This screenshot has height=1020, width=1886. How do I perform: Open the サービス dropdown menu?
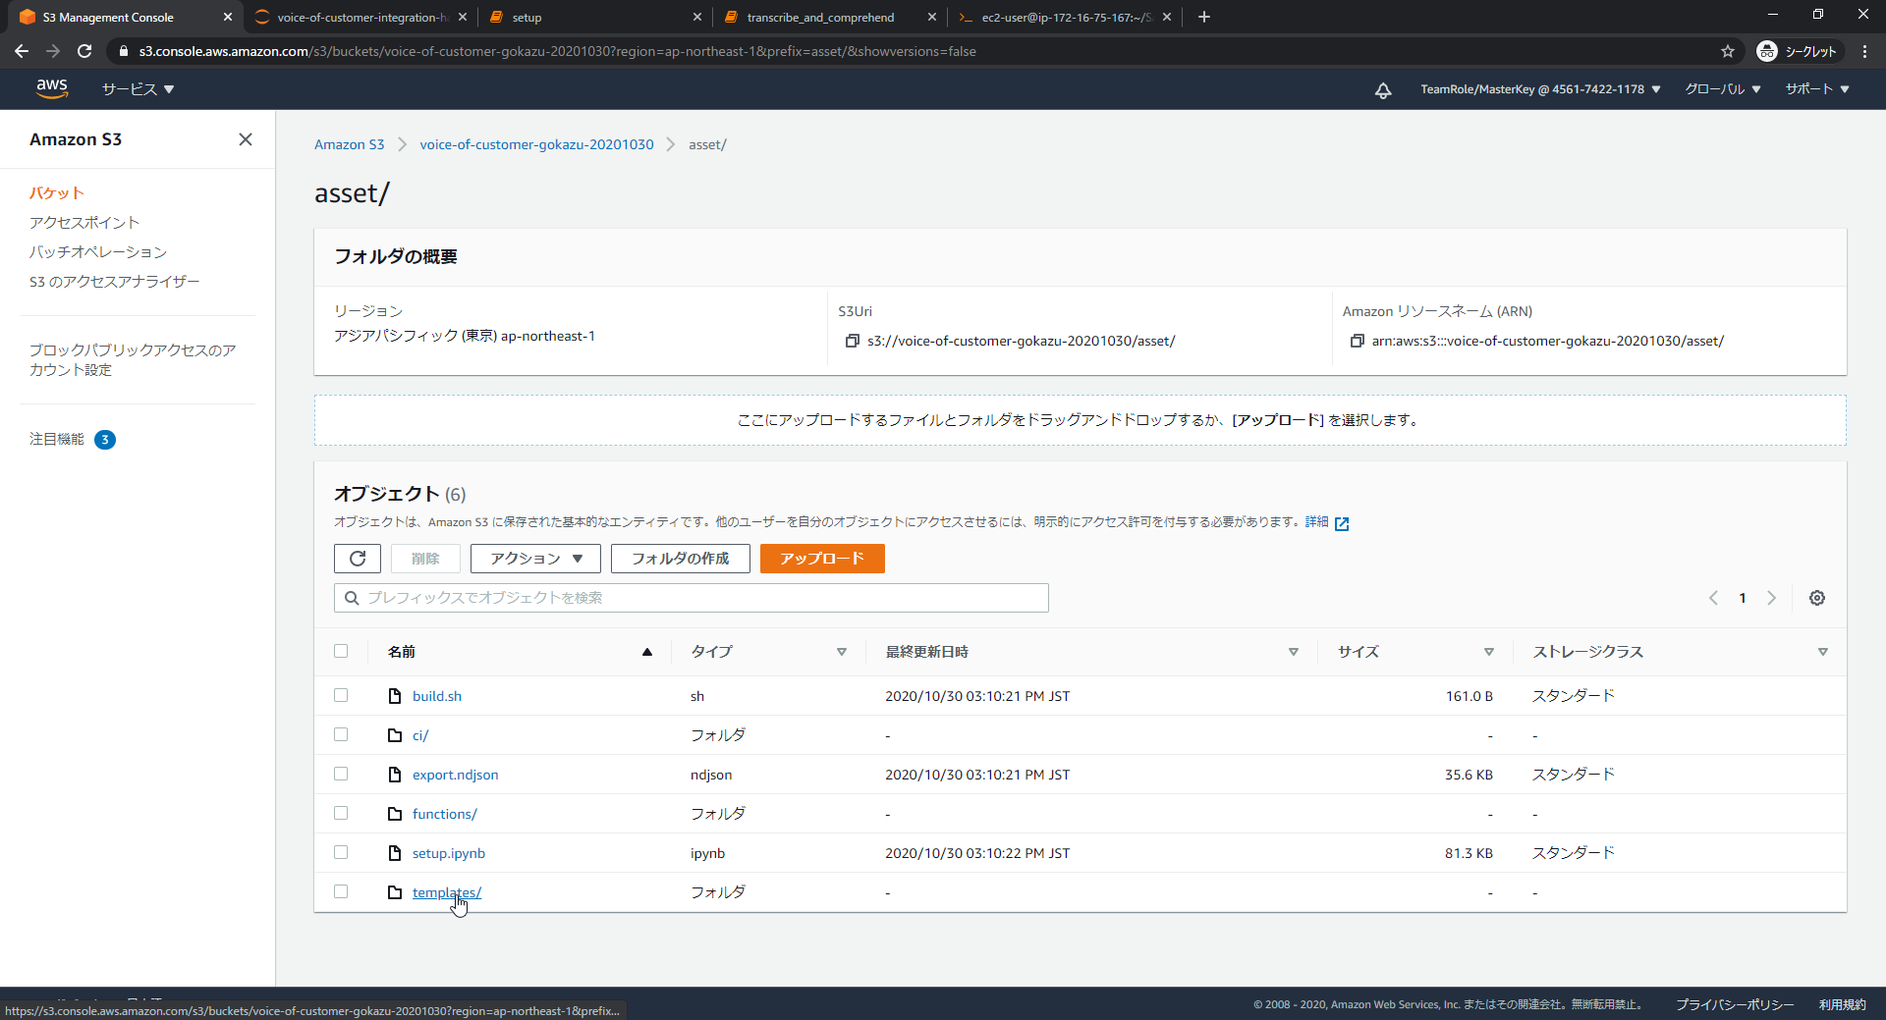[139, 89]
